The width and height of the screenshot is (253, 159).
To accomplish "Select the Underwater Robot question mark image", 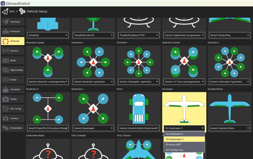I will click(48, 151).
